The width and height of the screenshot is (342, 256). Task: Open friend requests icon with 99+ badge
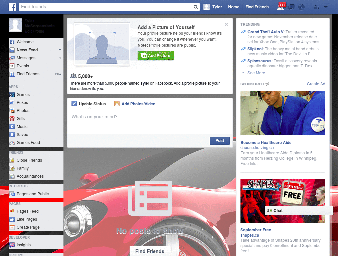pos(281,7)
